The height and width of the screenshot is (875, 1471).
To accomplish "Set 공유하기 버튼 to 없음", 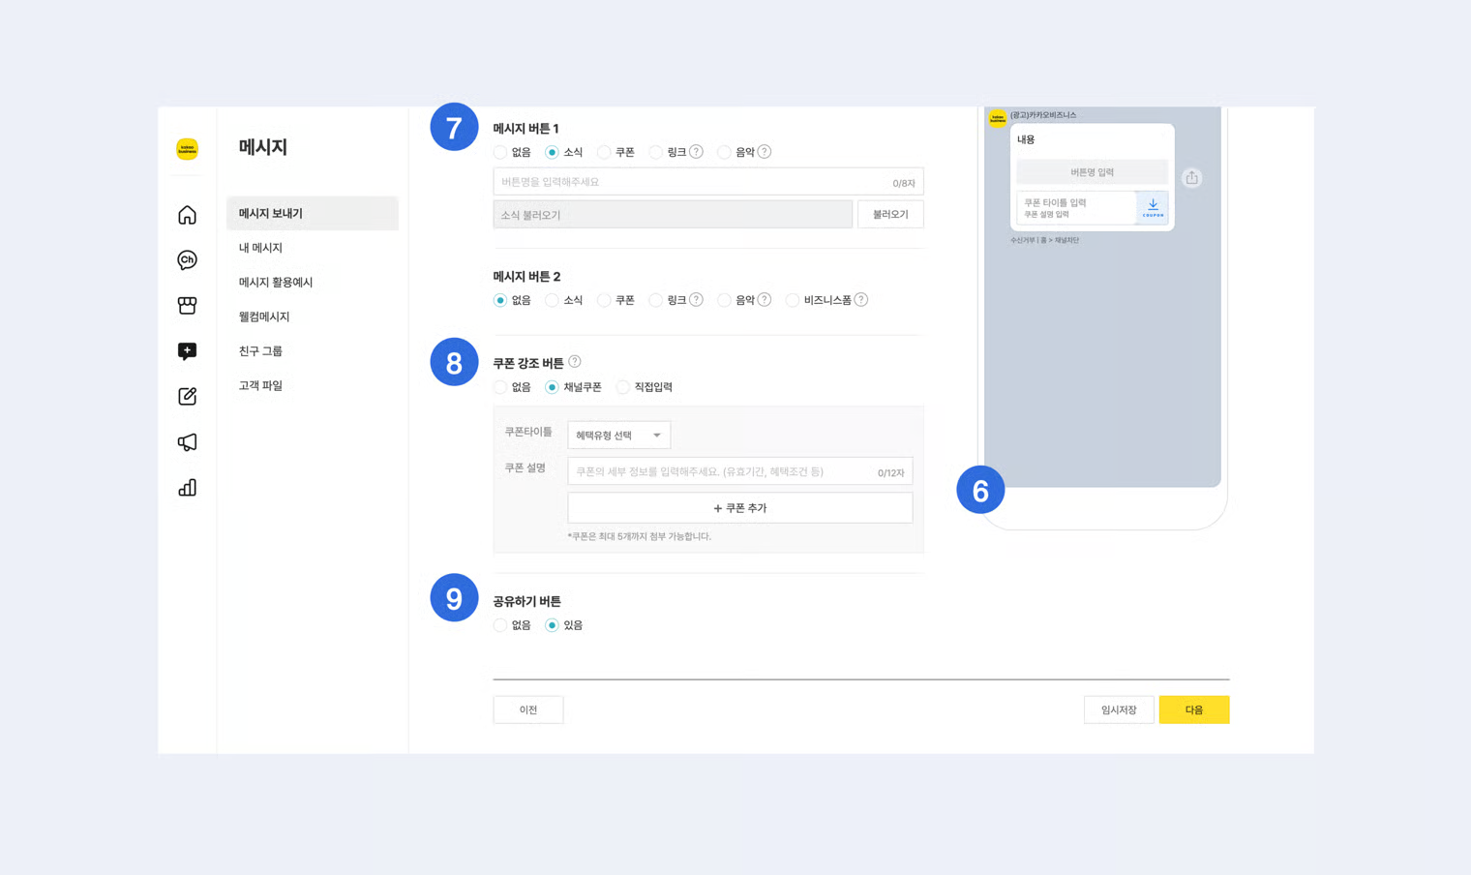I will pyautogui.click(x=500, y=626).
